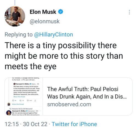Select Show this thread inside quoted Dhillon tweet
Screen dimensions: 137x131
click(x=19, y=97)
